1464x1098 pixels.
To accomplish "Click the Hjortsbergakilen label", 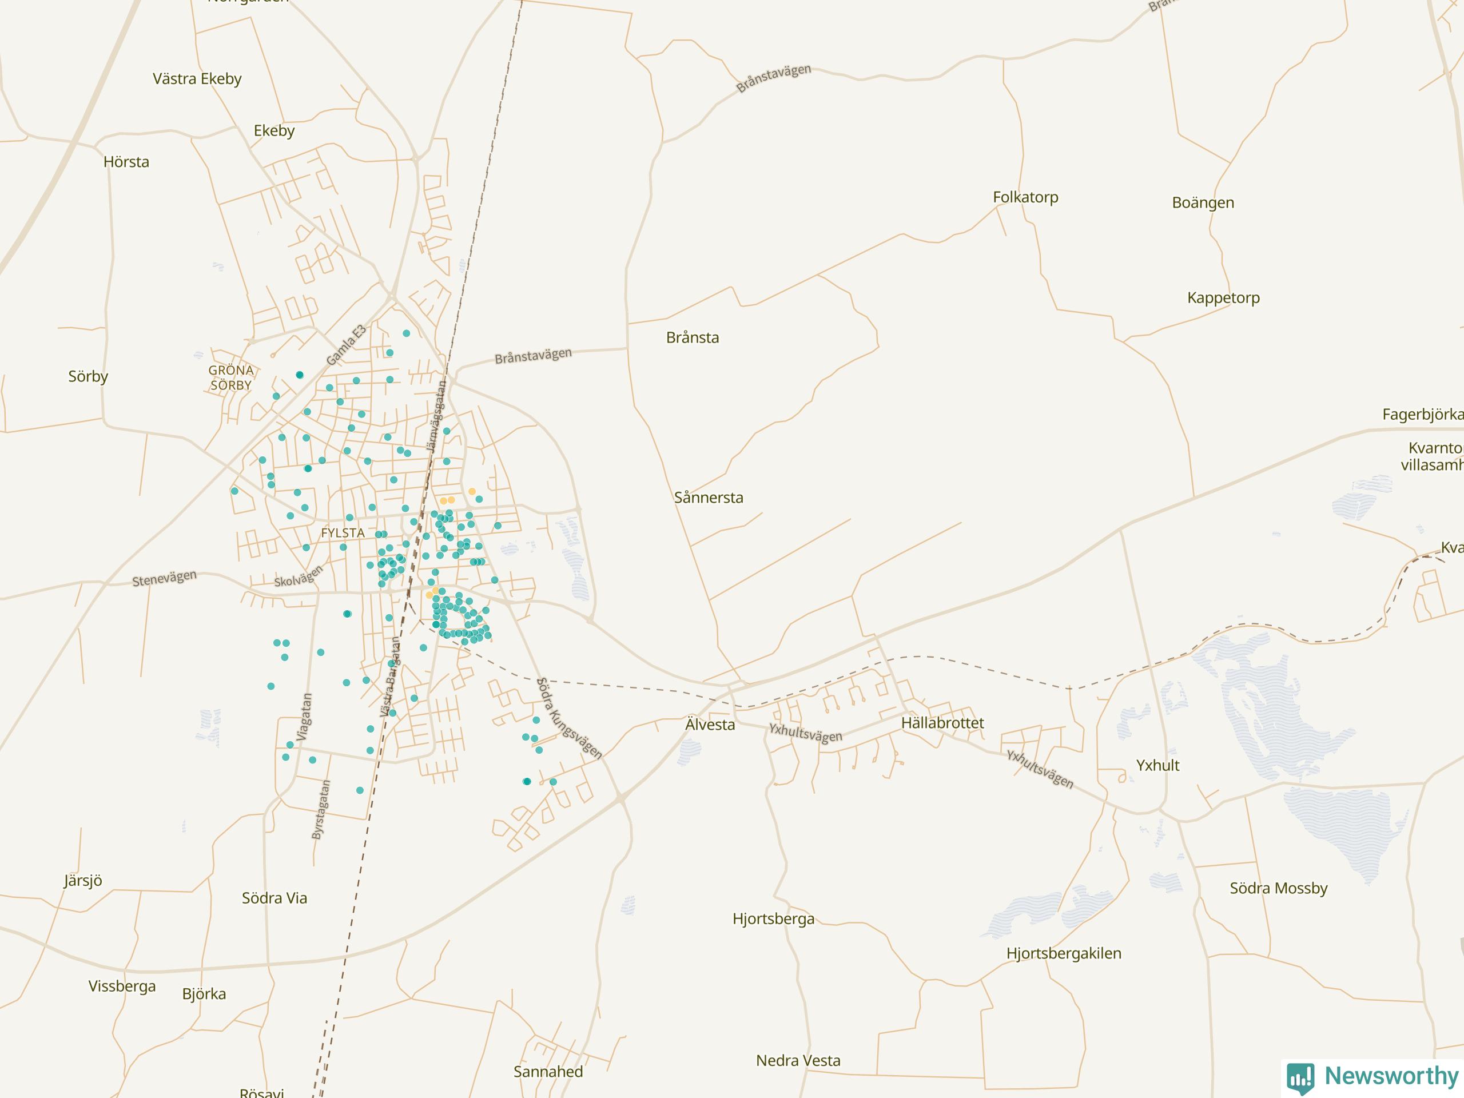I will click(1064, 953).
